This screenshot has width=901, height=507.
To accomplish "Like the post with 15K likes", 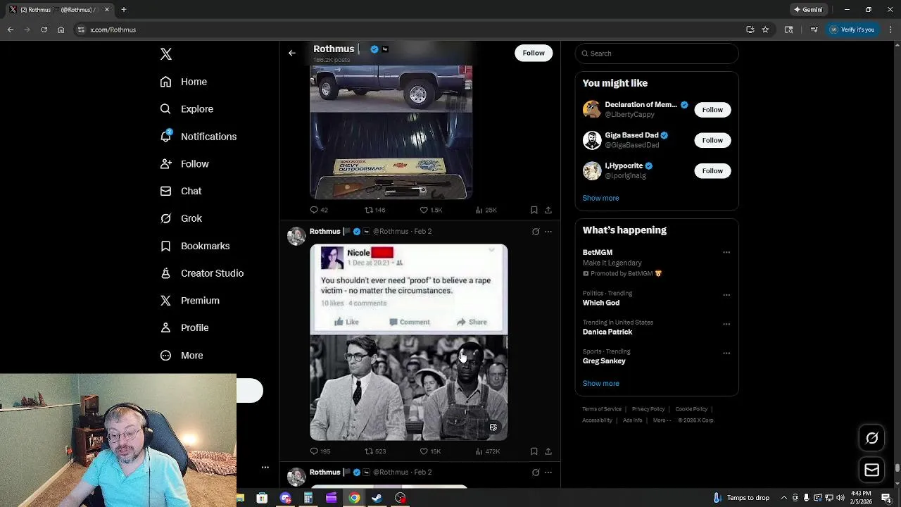I will point(430,451).
